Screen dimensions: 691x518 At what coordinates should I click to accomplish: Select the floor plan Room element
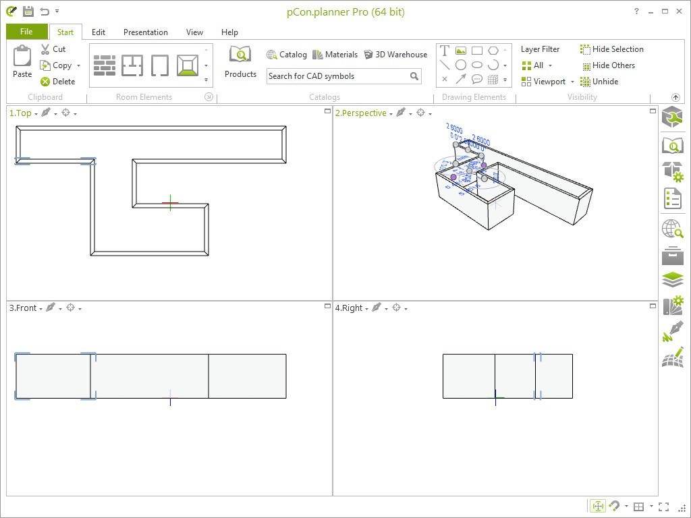[132, 65]
